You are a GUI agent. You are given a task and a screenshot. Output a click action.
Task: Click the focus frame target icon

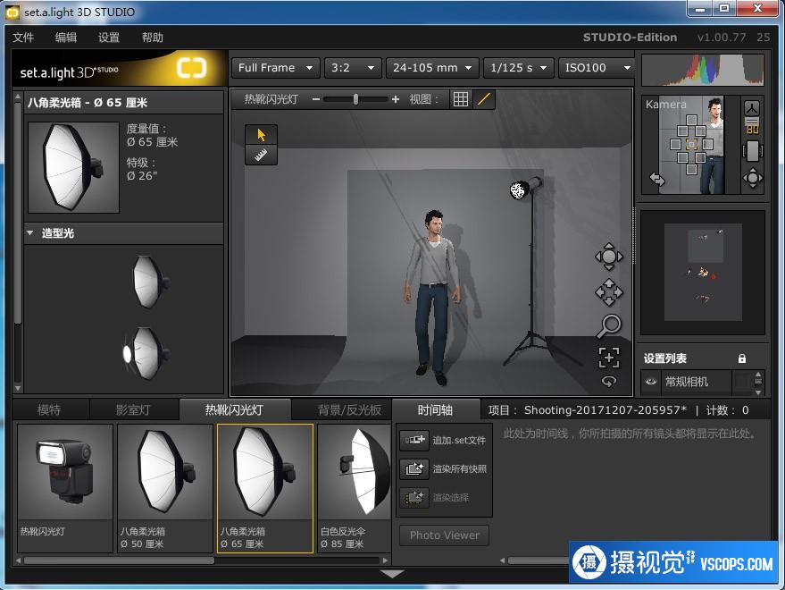609,358
